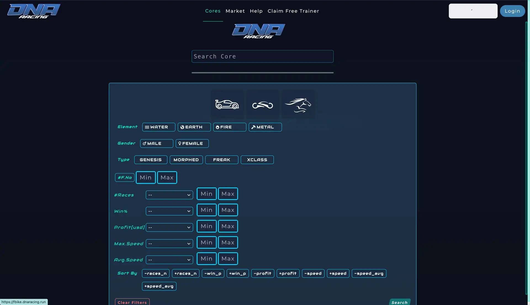Click the DNA Racing logo in the header
The width and height of the screenshot is (530, 305).
[34, 11]
